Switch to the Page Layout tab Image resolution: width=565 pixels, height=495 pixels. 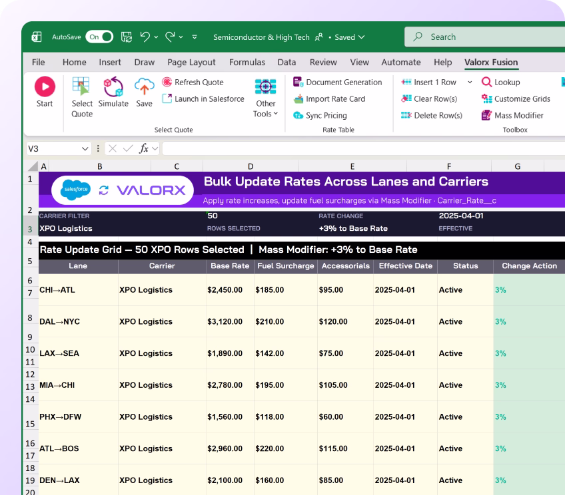(x=191, y=63)
